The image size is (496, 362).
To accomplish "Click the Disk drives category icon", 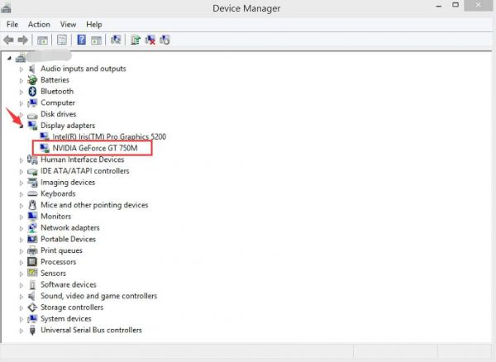I will pos(32,115).
